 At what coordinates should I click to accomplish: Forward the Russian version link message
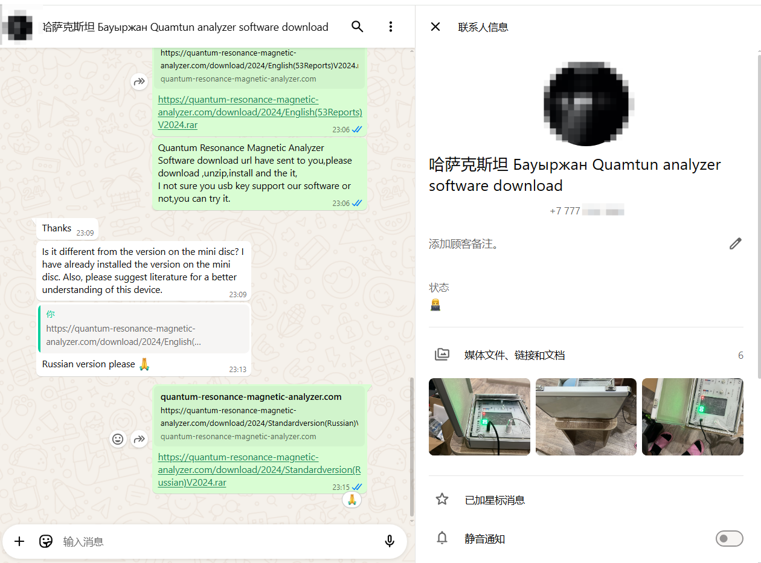140,439
